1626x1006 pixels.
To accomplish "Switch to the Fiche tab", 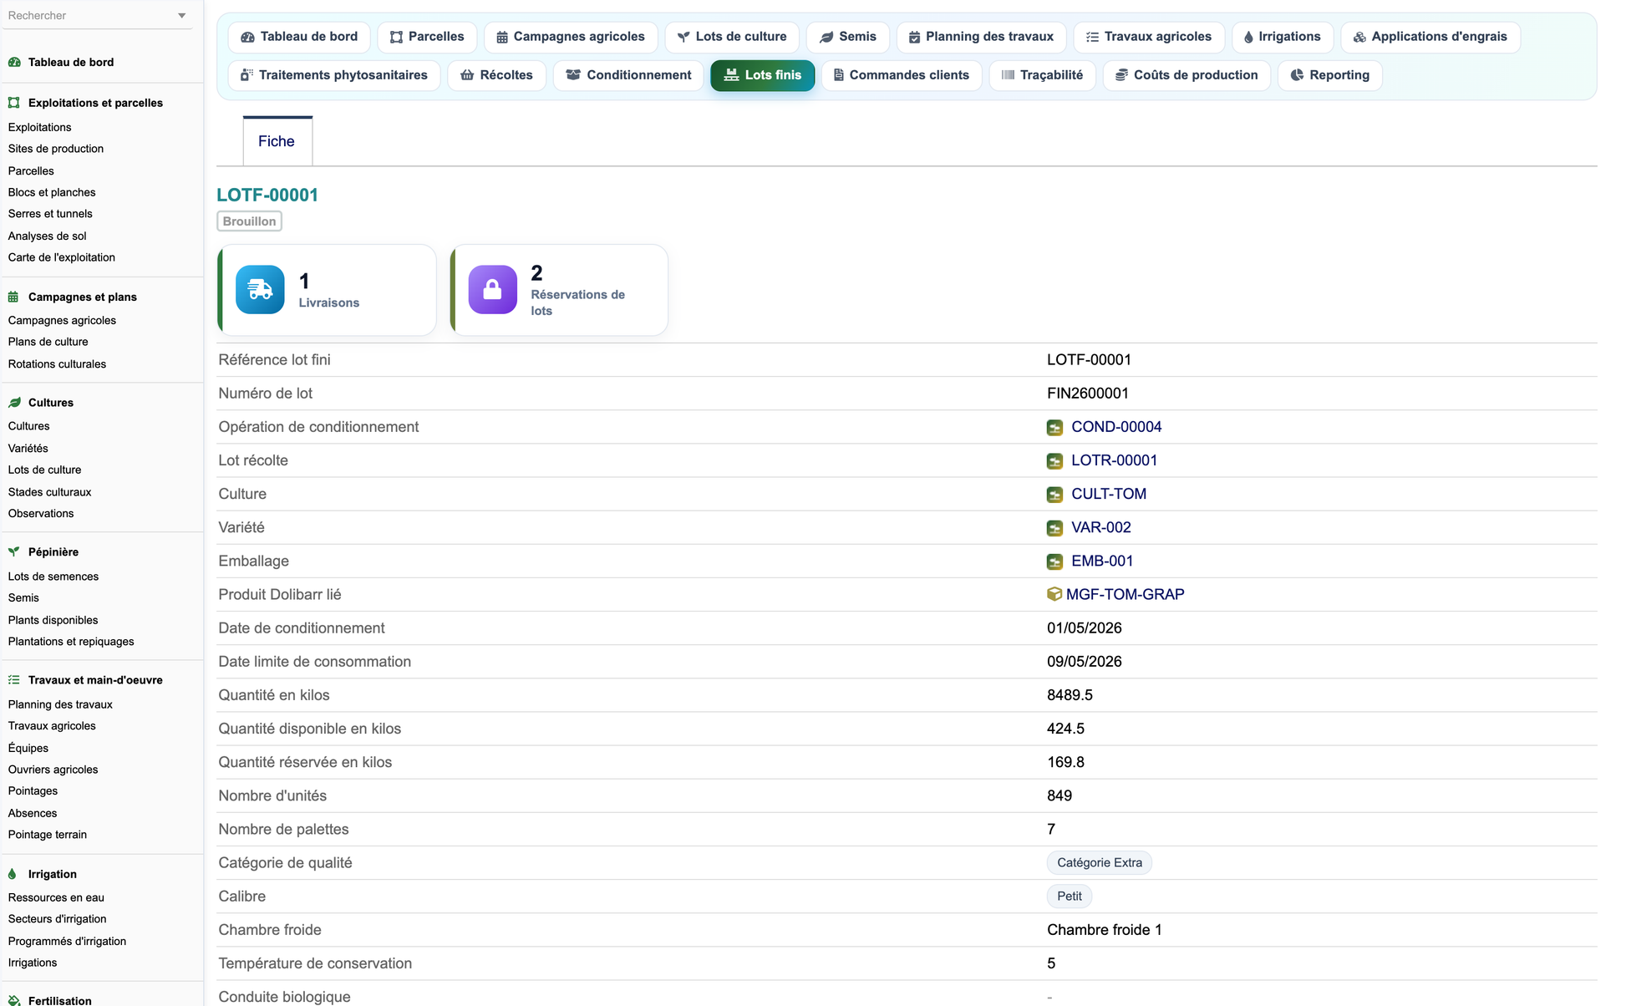I will pyautogui.click(x=277, y=141).
